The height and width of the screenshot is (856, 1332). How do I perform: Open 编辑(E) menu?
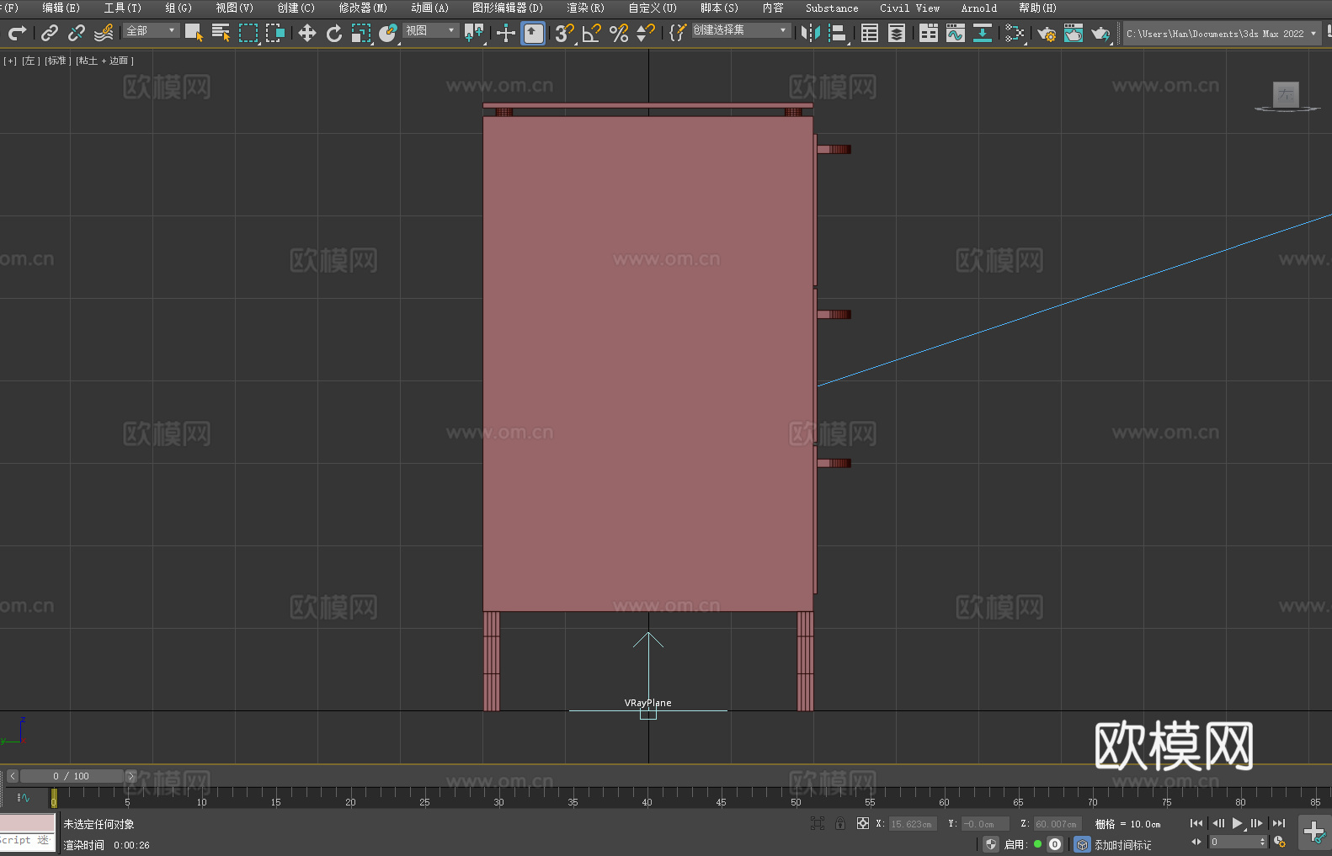tap(61, 8)
